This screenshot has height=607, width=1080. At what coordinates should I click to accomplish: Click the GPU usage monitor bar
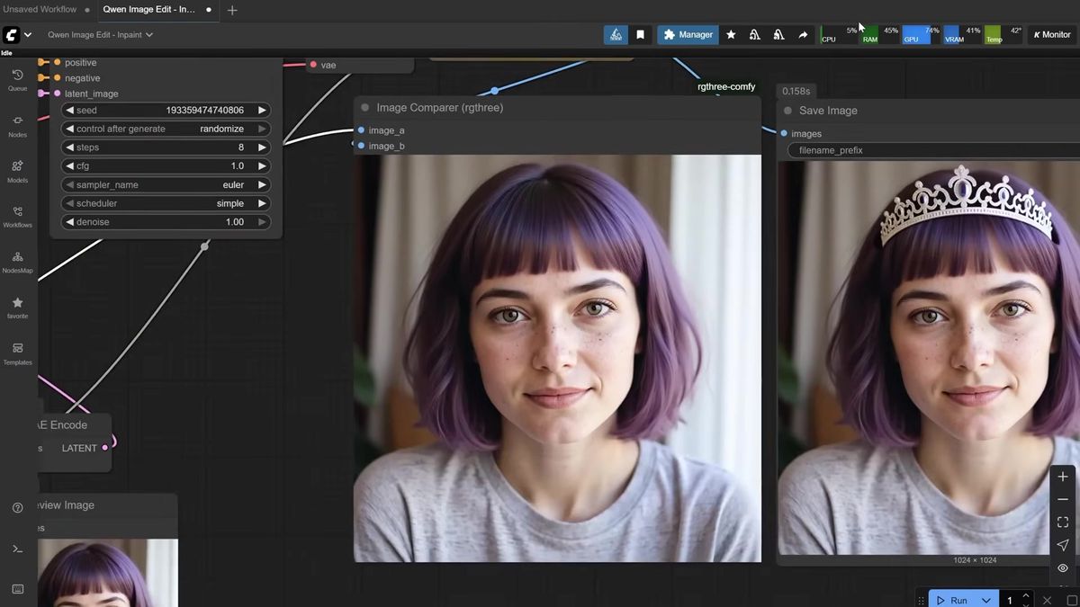coord(922,34)
